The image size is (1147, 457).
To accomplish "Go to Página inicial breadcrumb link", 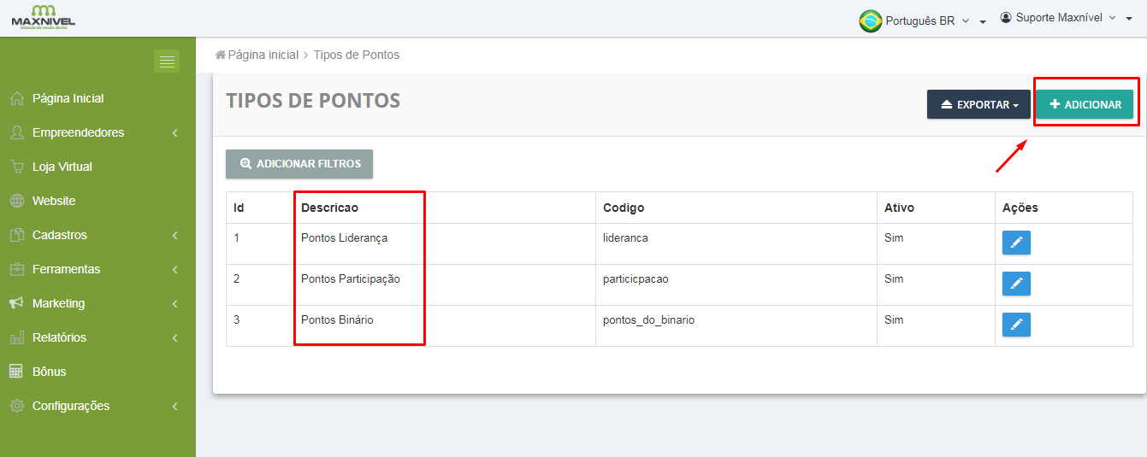I will [263, 55].
